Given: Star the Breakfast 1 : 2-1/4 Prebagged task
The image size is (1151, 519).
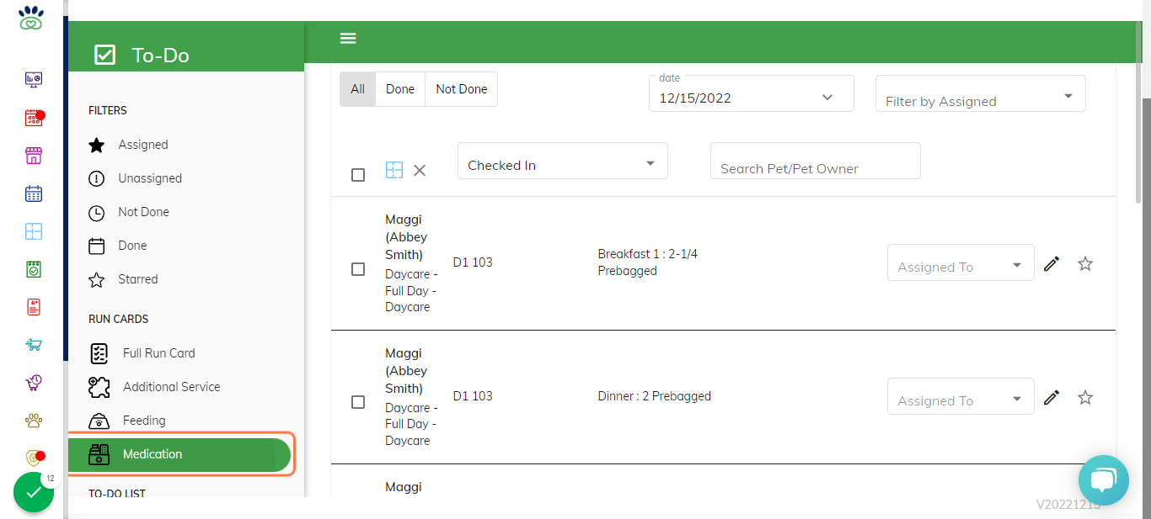Looking at the screenshot, I should pyautogui.click(x=1085, y=264).
